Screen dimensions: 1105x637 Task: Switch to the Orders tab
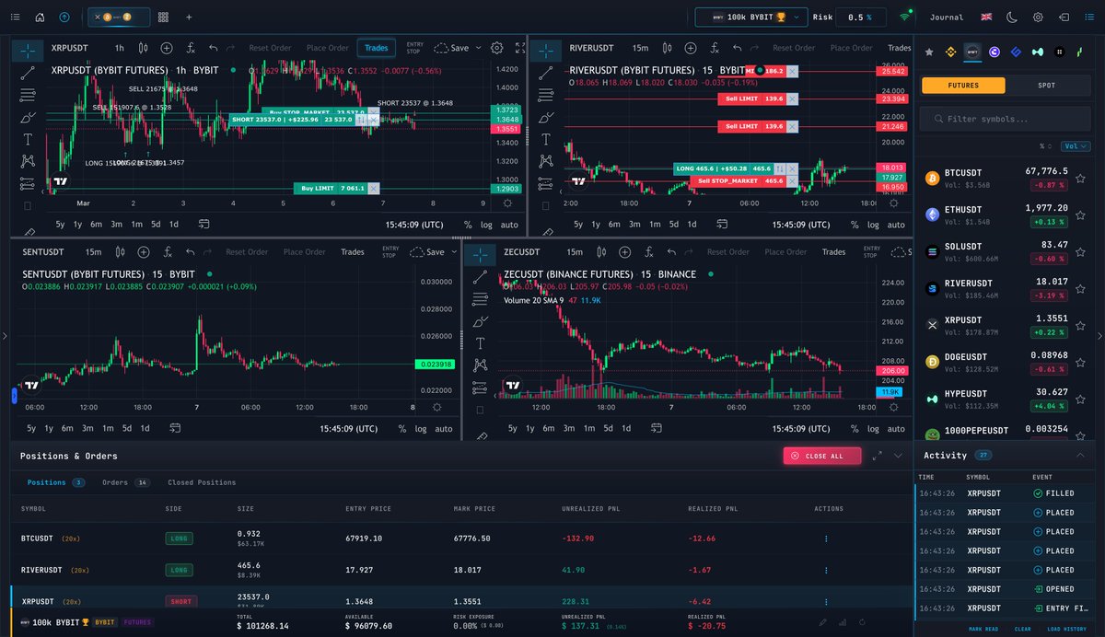click(126, 482)
